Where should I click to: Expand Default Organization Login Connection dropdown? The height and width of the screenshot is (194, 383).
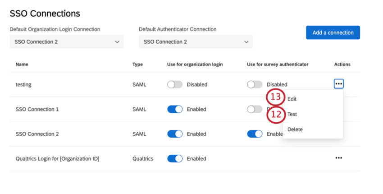point(66,42)
